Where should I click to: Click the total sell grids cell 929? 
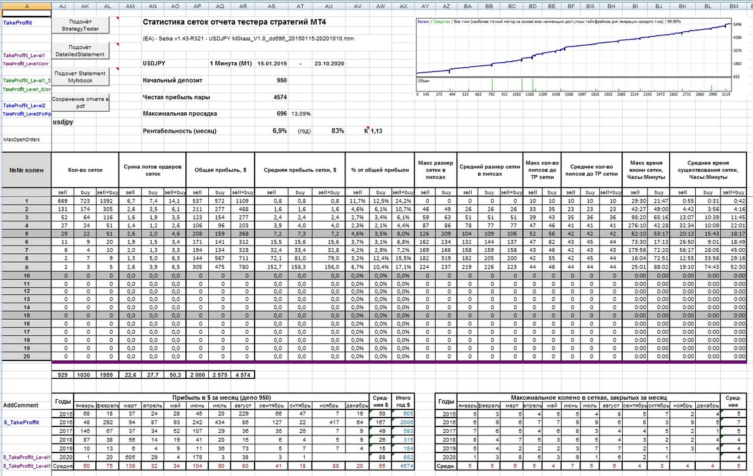pos(62,374)
